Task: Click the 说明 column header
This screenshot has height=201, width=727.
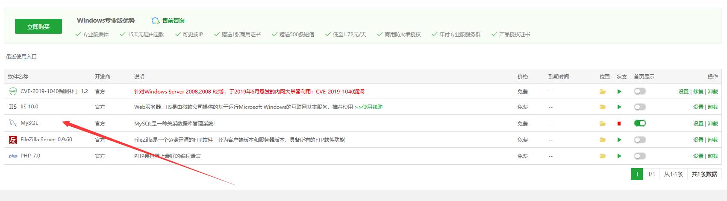Action: (x=139, y=77)
